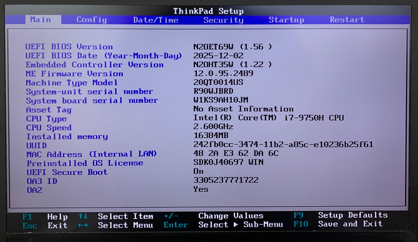418x242 pixels.
Task: Open the Restart tab
Action: (x=347, y=20)
